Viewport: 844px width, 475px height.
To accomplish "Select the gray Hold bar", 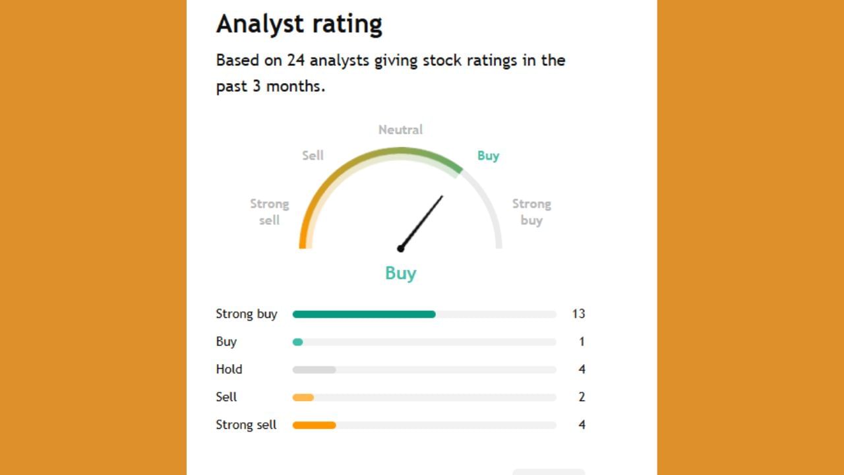I will coord(314,369).
